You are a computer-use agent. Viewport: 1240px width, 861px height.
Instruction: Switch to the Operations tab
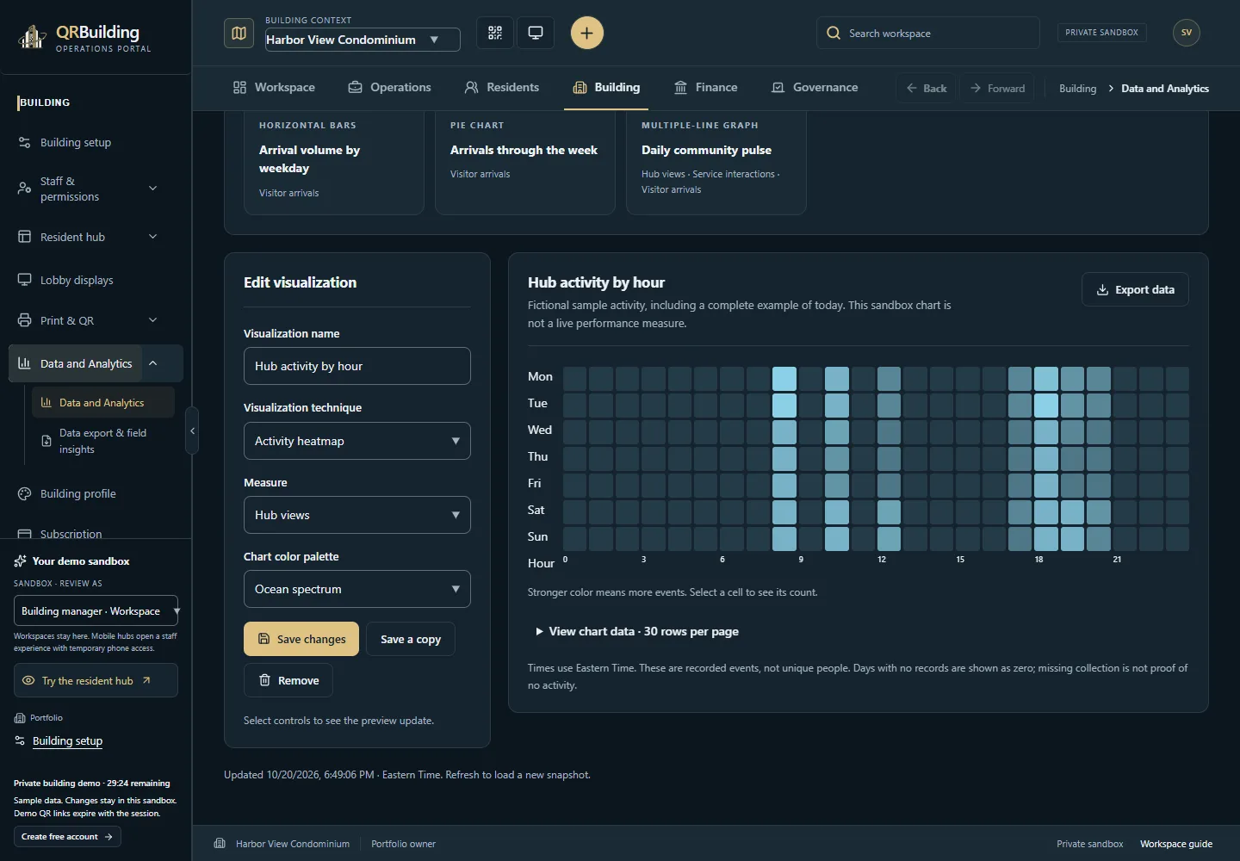[x=389, y=87]
